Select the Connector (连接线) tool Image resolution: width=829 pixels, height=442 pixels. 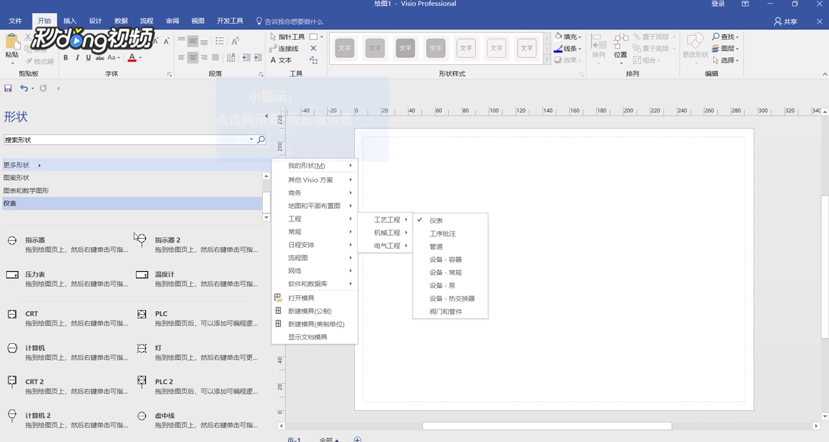[284, 49]
